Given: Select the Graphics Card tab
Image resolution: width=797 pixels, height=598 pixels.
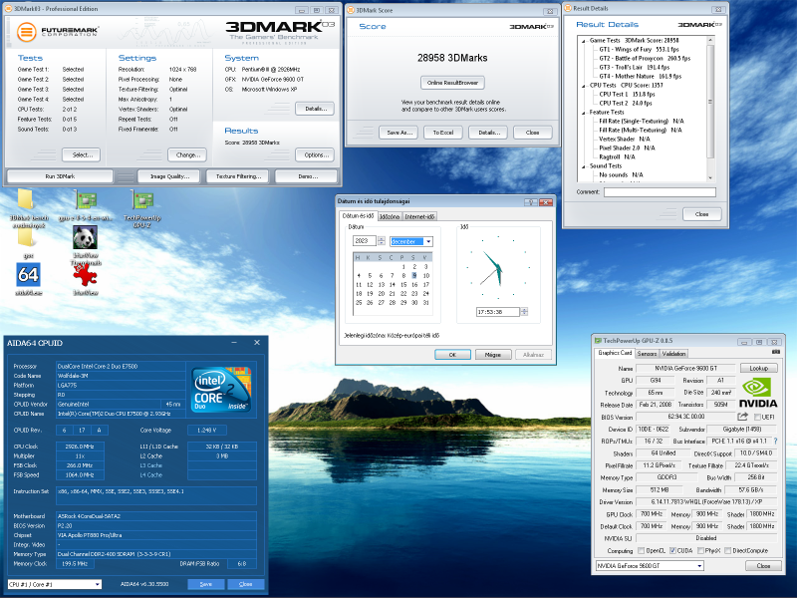Looking at the screenshot, I should (x=615, y=353).
